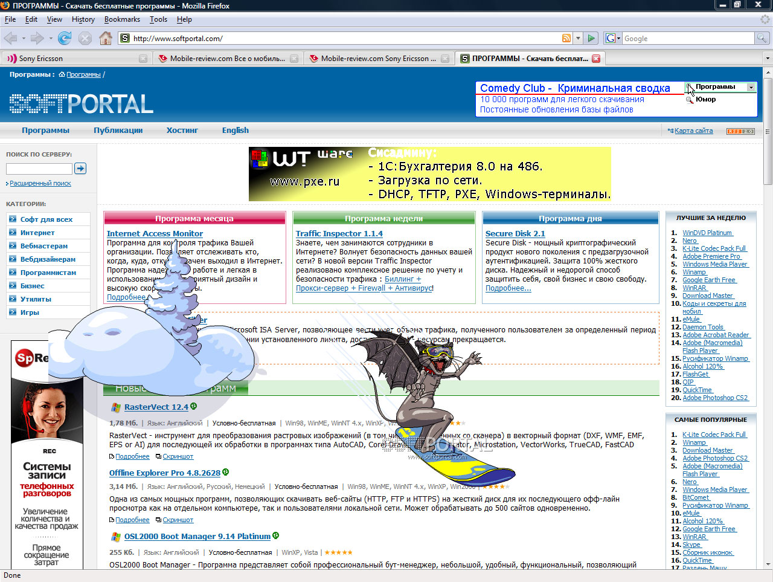Open the Forward history dropdown arrow
The image size is (773, 582).
[x=51, y=38]
